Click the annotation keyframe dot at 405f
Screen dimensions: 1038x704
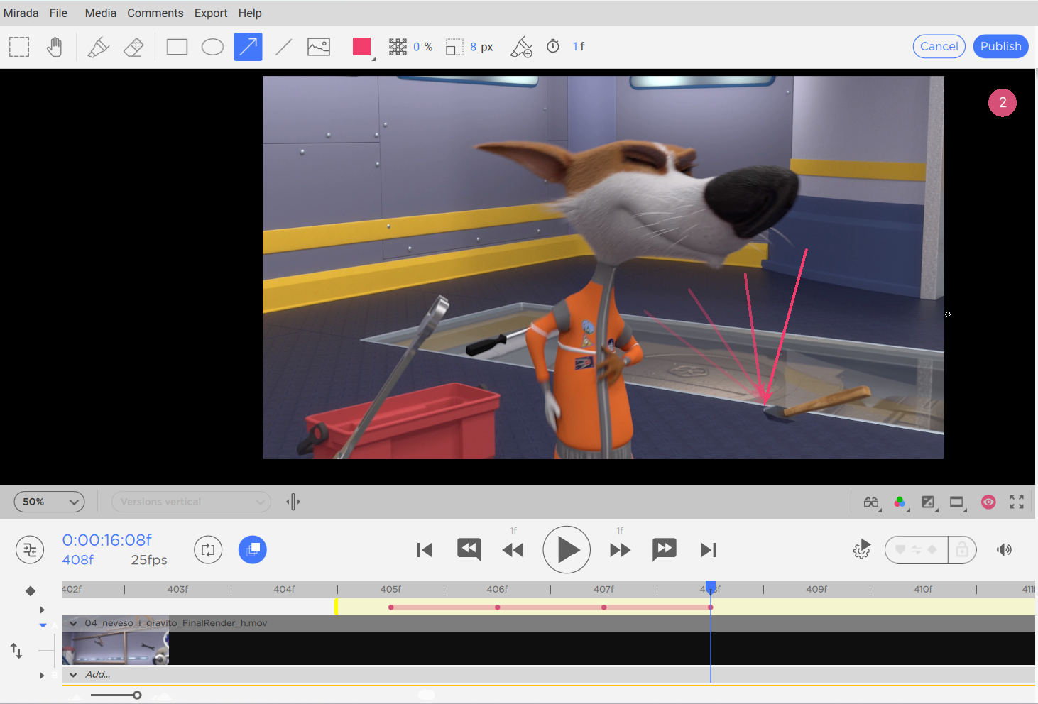[x=391, y=607]
